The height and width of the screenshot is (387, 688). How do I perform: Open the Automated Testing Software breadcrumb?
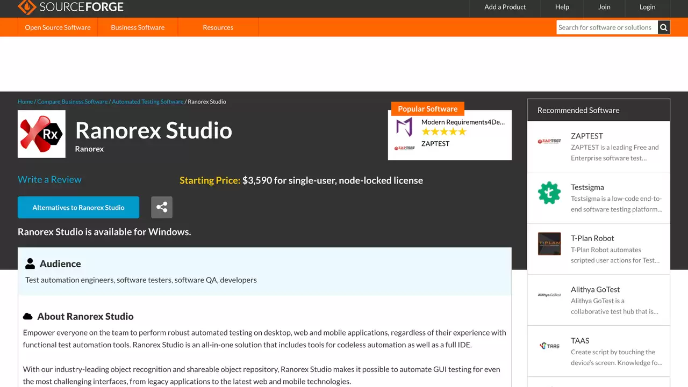coord(147,101)
